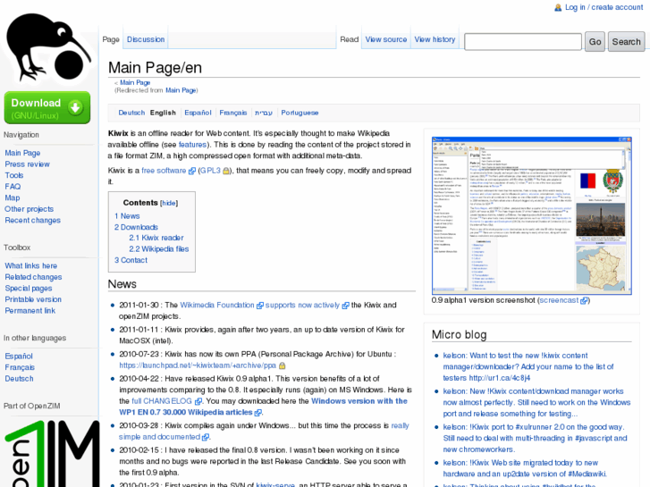Click external icon after full CHANGELOG
Screen dimensions: 650x487
tap(198, 401)
